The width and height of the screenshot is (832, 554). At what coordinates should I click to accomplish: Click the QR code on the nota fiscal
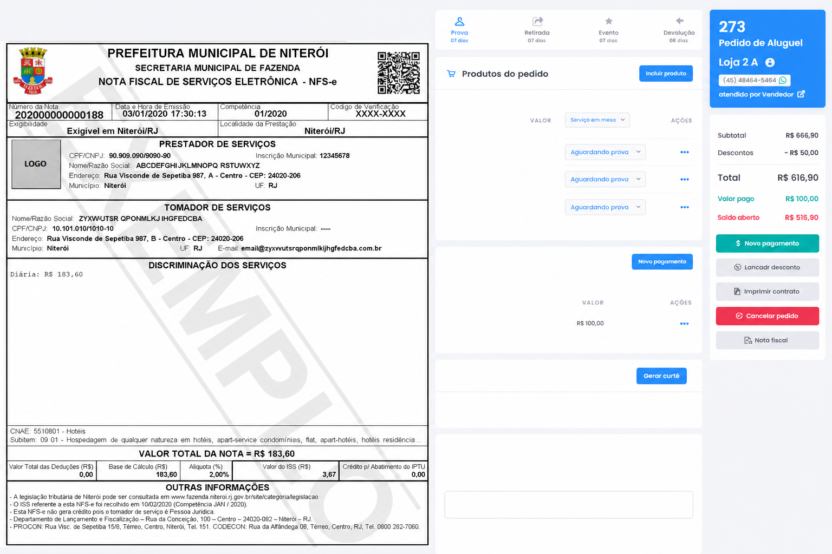click(x=399, y=73)
